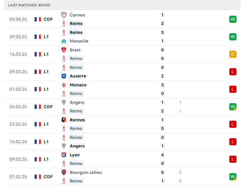Viewport: 245px width, 186px height.
Task: Select the Angers name in 26.02.25 match
Action: 77,102
